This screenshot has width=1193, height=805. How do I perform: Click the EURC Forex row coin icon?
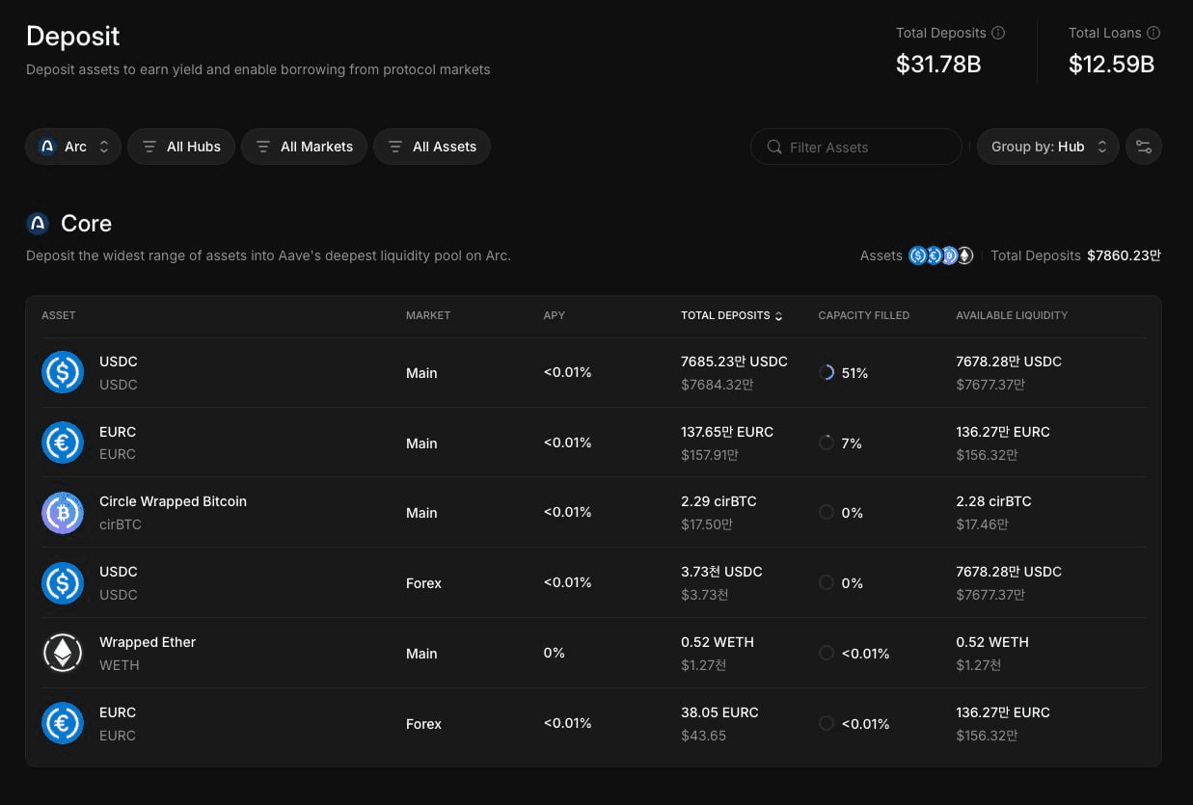tap(63, 723)
